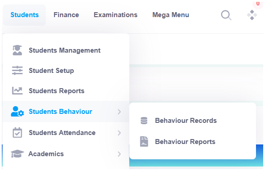This screenshot has width=265, height=171.
Task: Open the Mega Menu item
Action: [x=171, y=15]
